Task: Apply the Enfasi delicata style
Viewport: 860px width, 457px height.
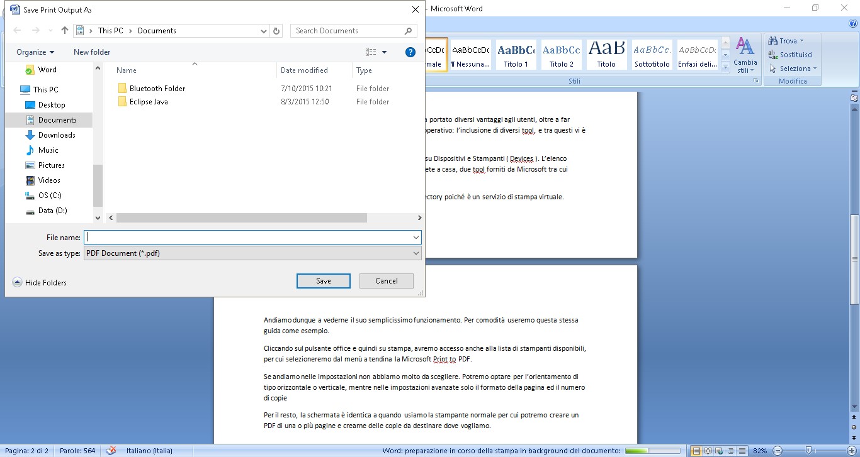Action: [698, 55]
